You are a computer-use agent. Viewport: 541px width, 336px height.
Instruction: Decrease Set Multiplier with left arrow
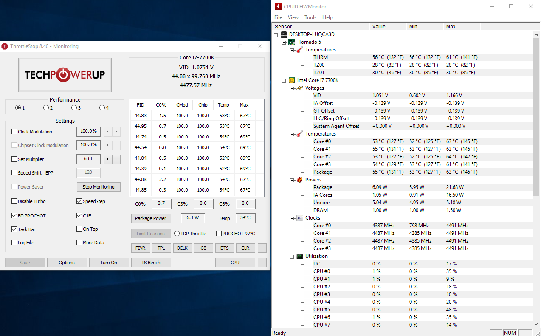(108, 159)
